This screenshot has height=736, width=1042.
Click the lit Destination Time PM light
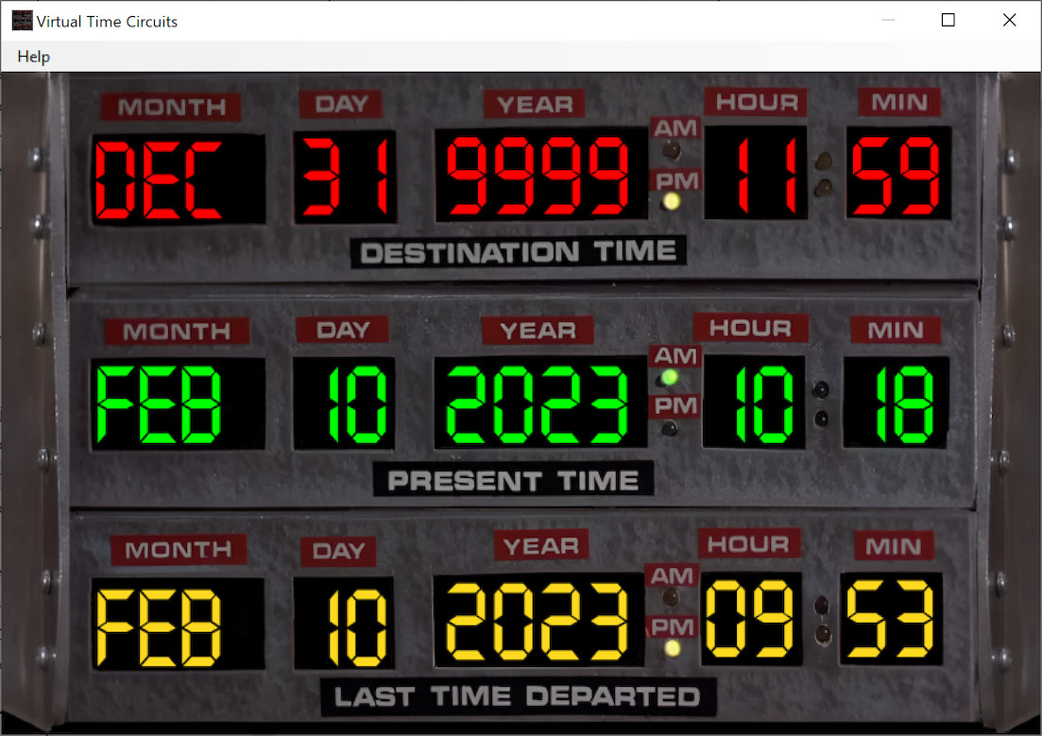pyautogui.click(x=672, y=201)
